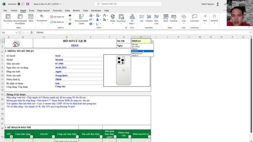253x142 pixels.
Task: Insert a Win/Loss sparkline
Action: coord(157,19)
